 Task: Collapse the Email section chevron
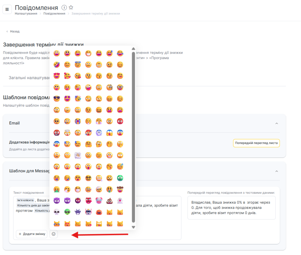click(276, 123)
